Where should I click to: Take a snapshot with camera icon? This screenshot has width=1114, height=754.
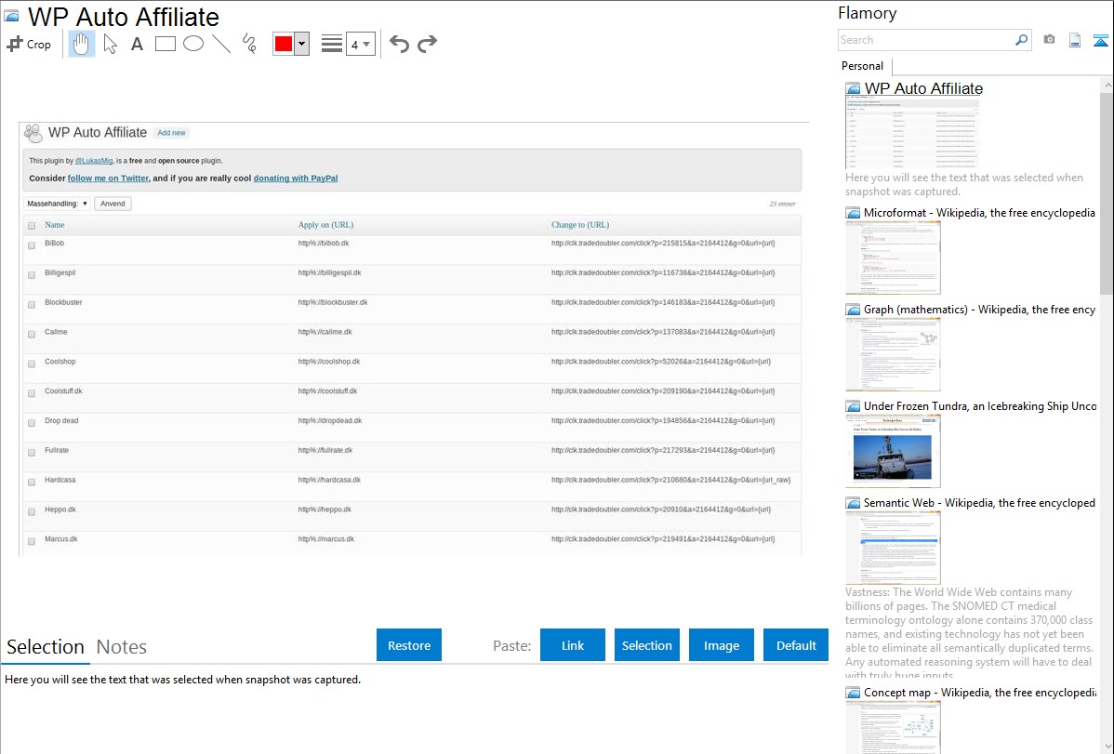click(x=1049, y=40)
